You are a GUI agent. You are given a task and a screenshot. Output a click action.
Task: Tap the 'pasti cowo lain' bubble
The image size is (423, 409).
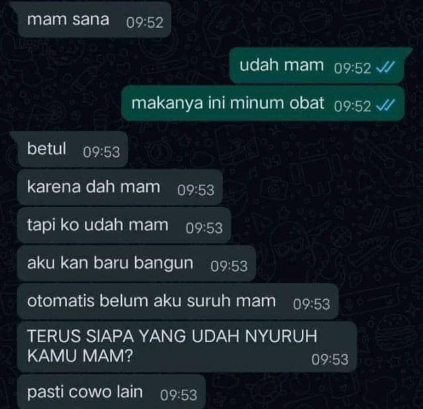(111, 392)
